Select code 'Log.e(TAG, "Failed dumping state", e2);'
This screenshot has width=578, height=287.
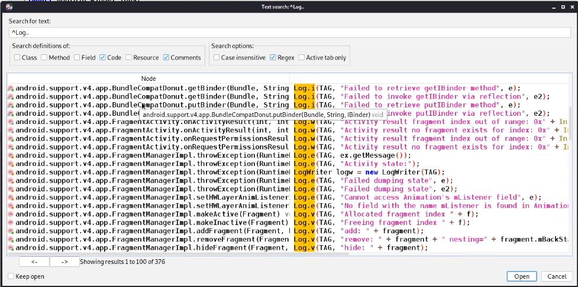(x=375, y=189)
